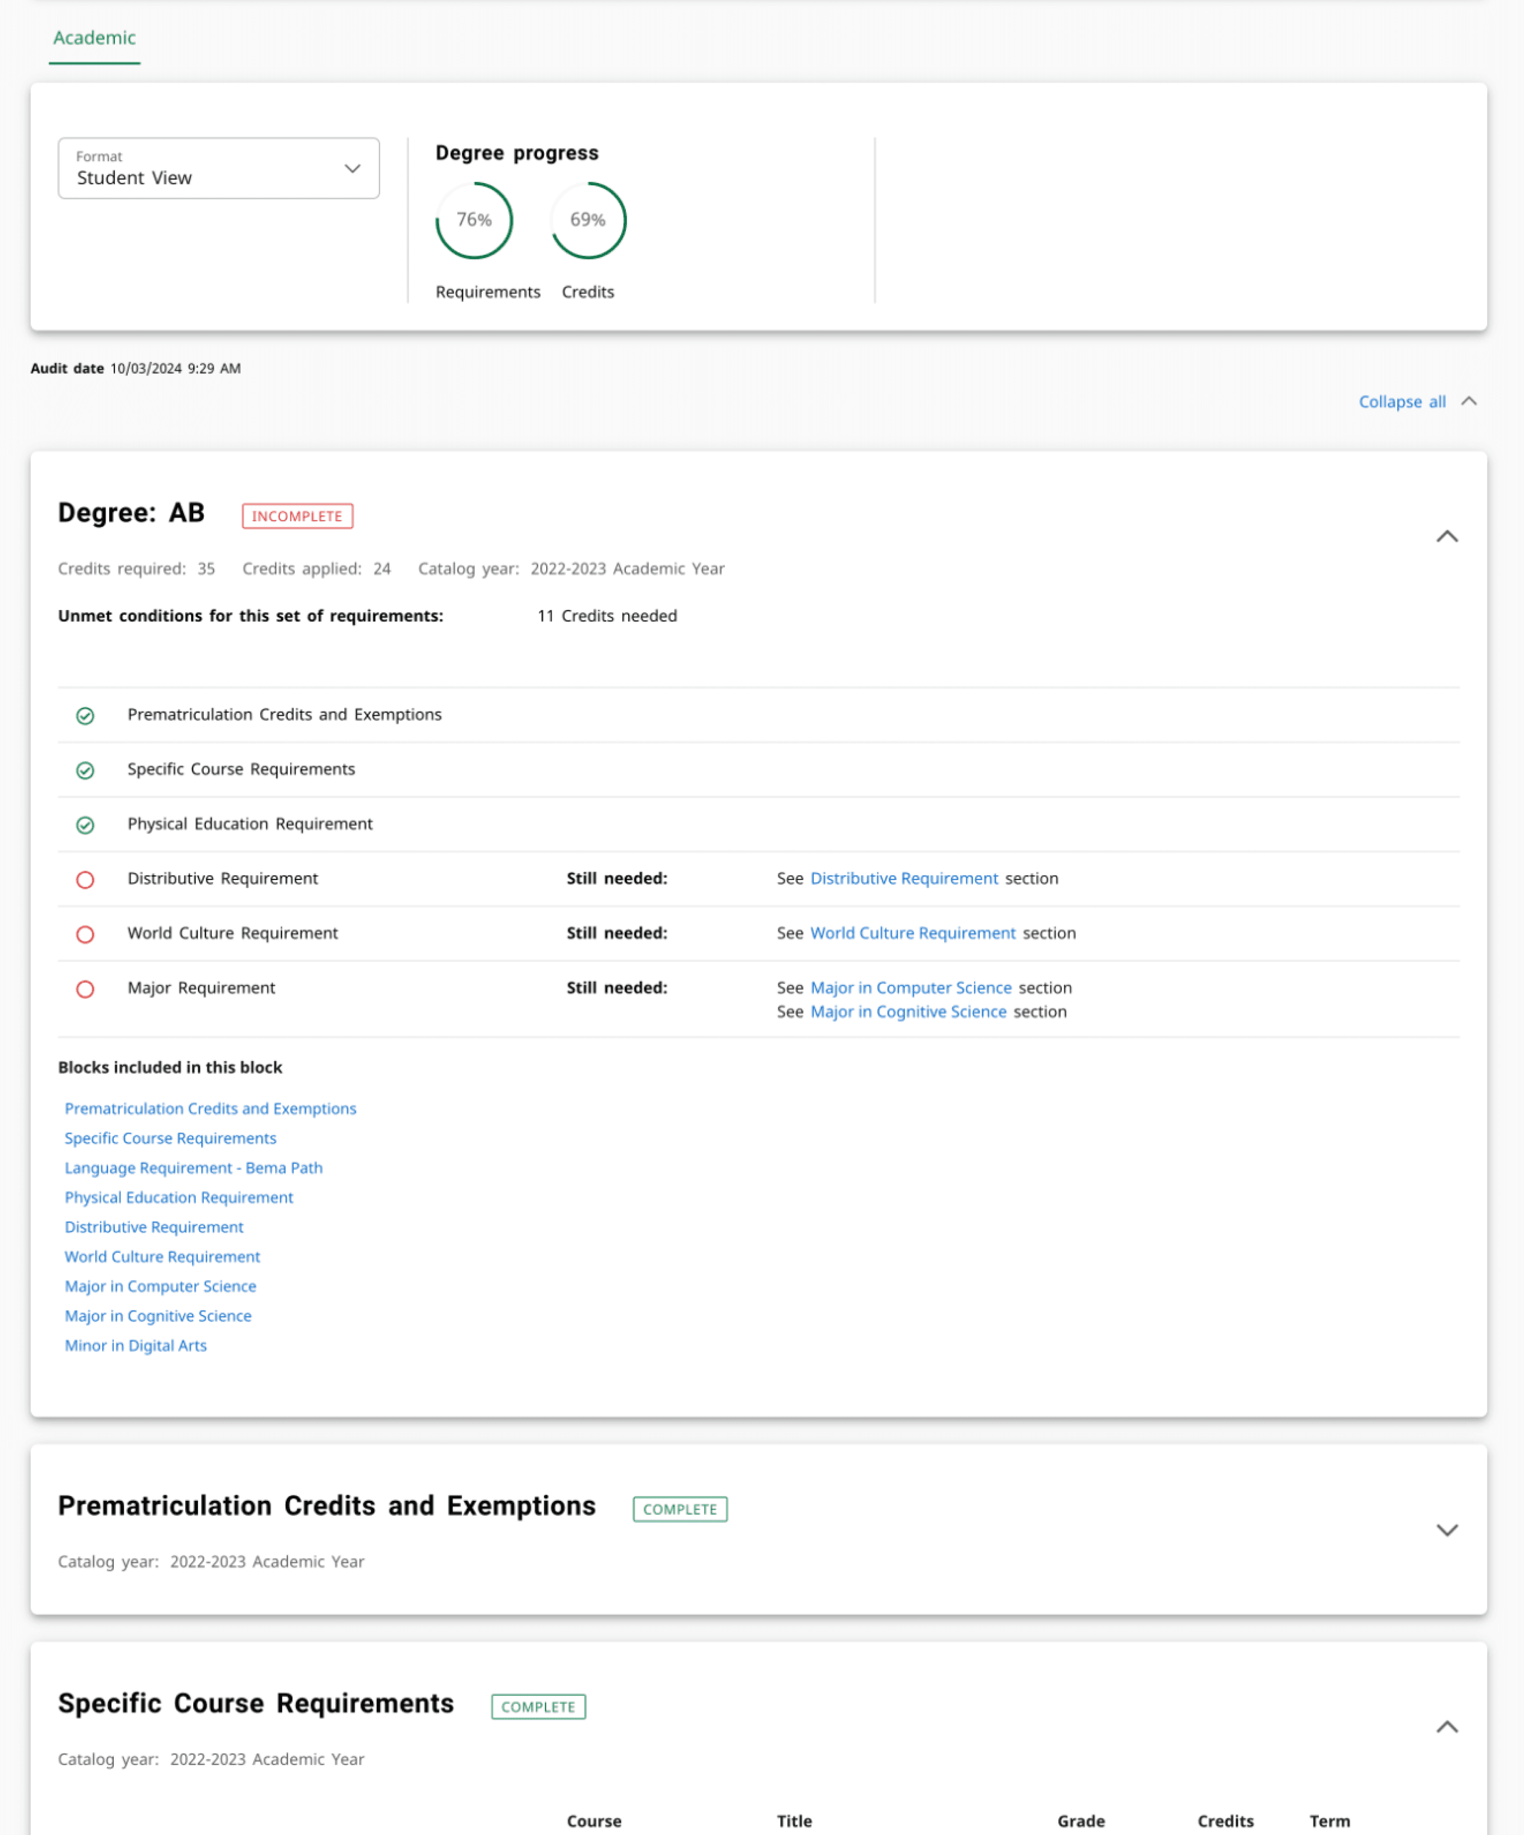
Task: Click the Credits required: 35 text
Action: pyautogui.click(x=136, y=569)
